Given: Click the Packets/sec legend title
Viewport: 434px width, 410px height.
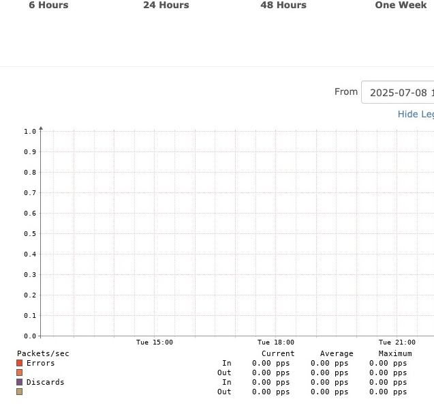Looking at the screenshot, I should [43, 354].
